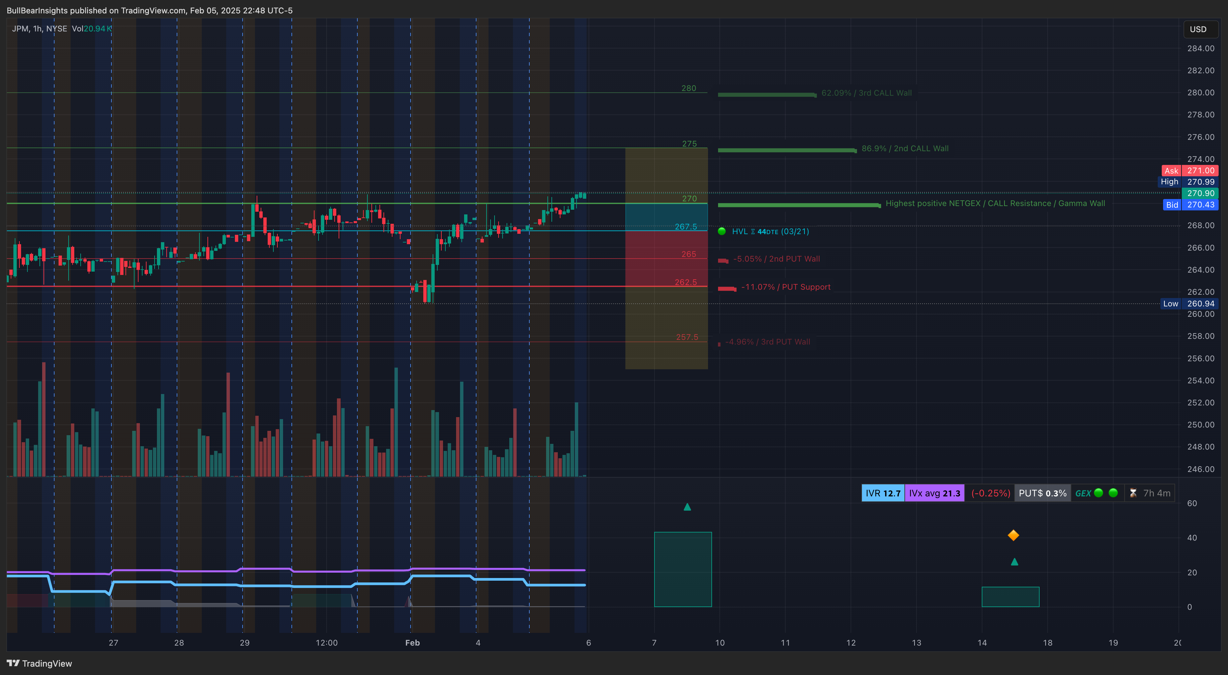Click the 2nd CALL Wall green bar

coord(787,150)
